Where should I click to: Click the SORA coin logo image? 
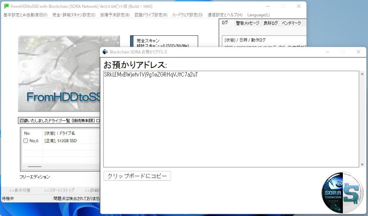click(342, 192)
